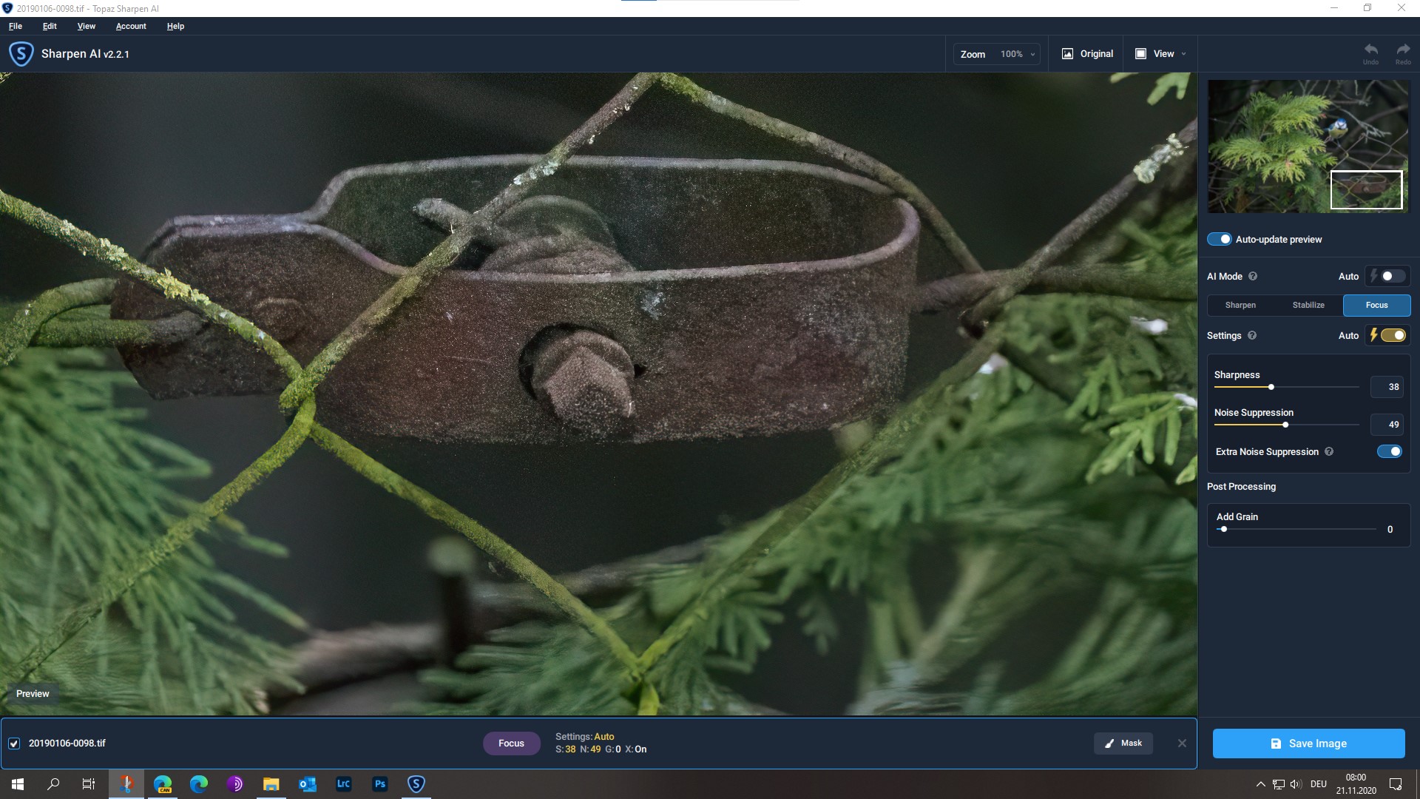This screenshot has width=1420, height=799.
Task: Switch to the Stabilize mode tab
Action: (x=1308, y=306)
